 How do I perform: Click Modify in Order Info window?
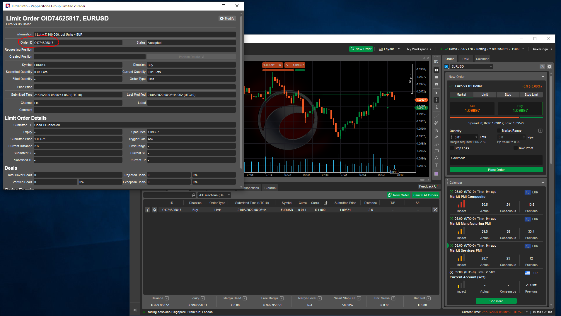(x=227, y=18)
